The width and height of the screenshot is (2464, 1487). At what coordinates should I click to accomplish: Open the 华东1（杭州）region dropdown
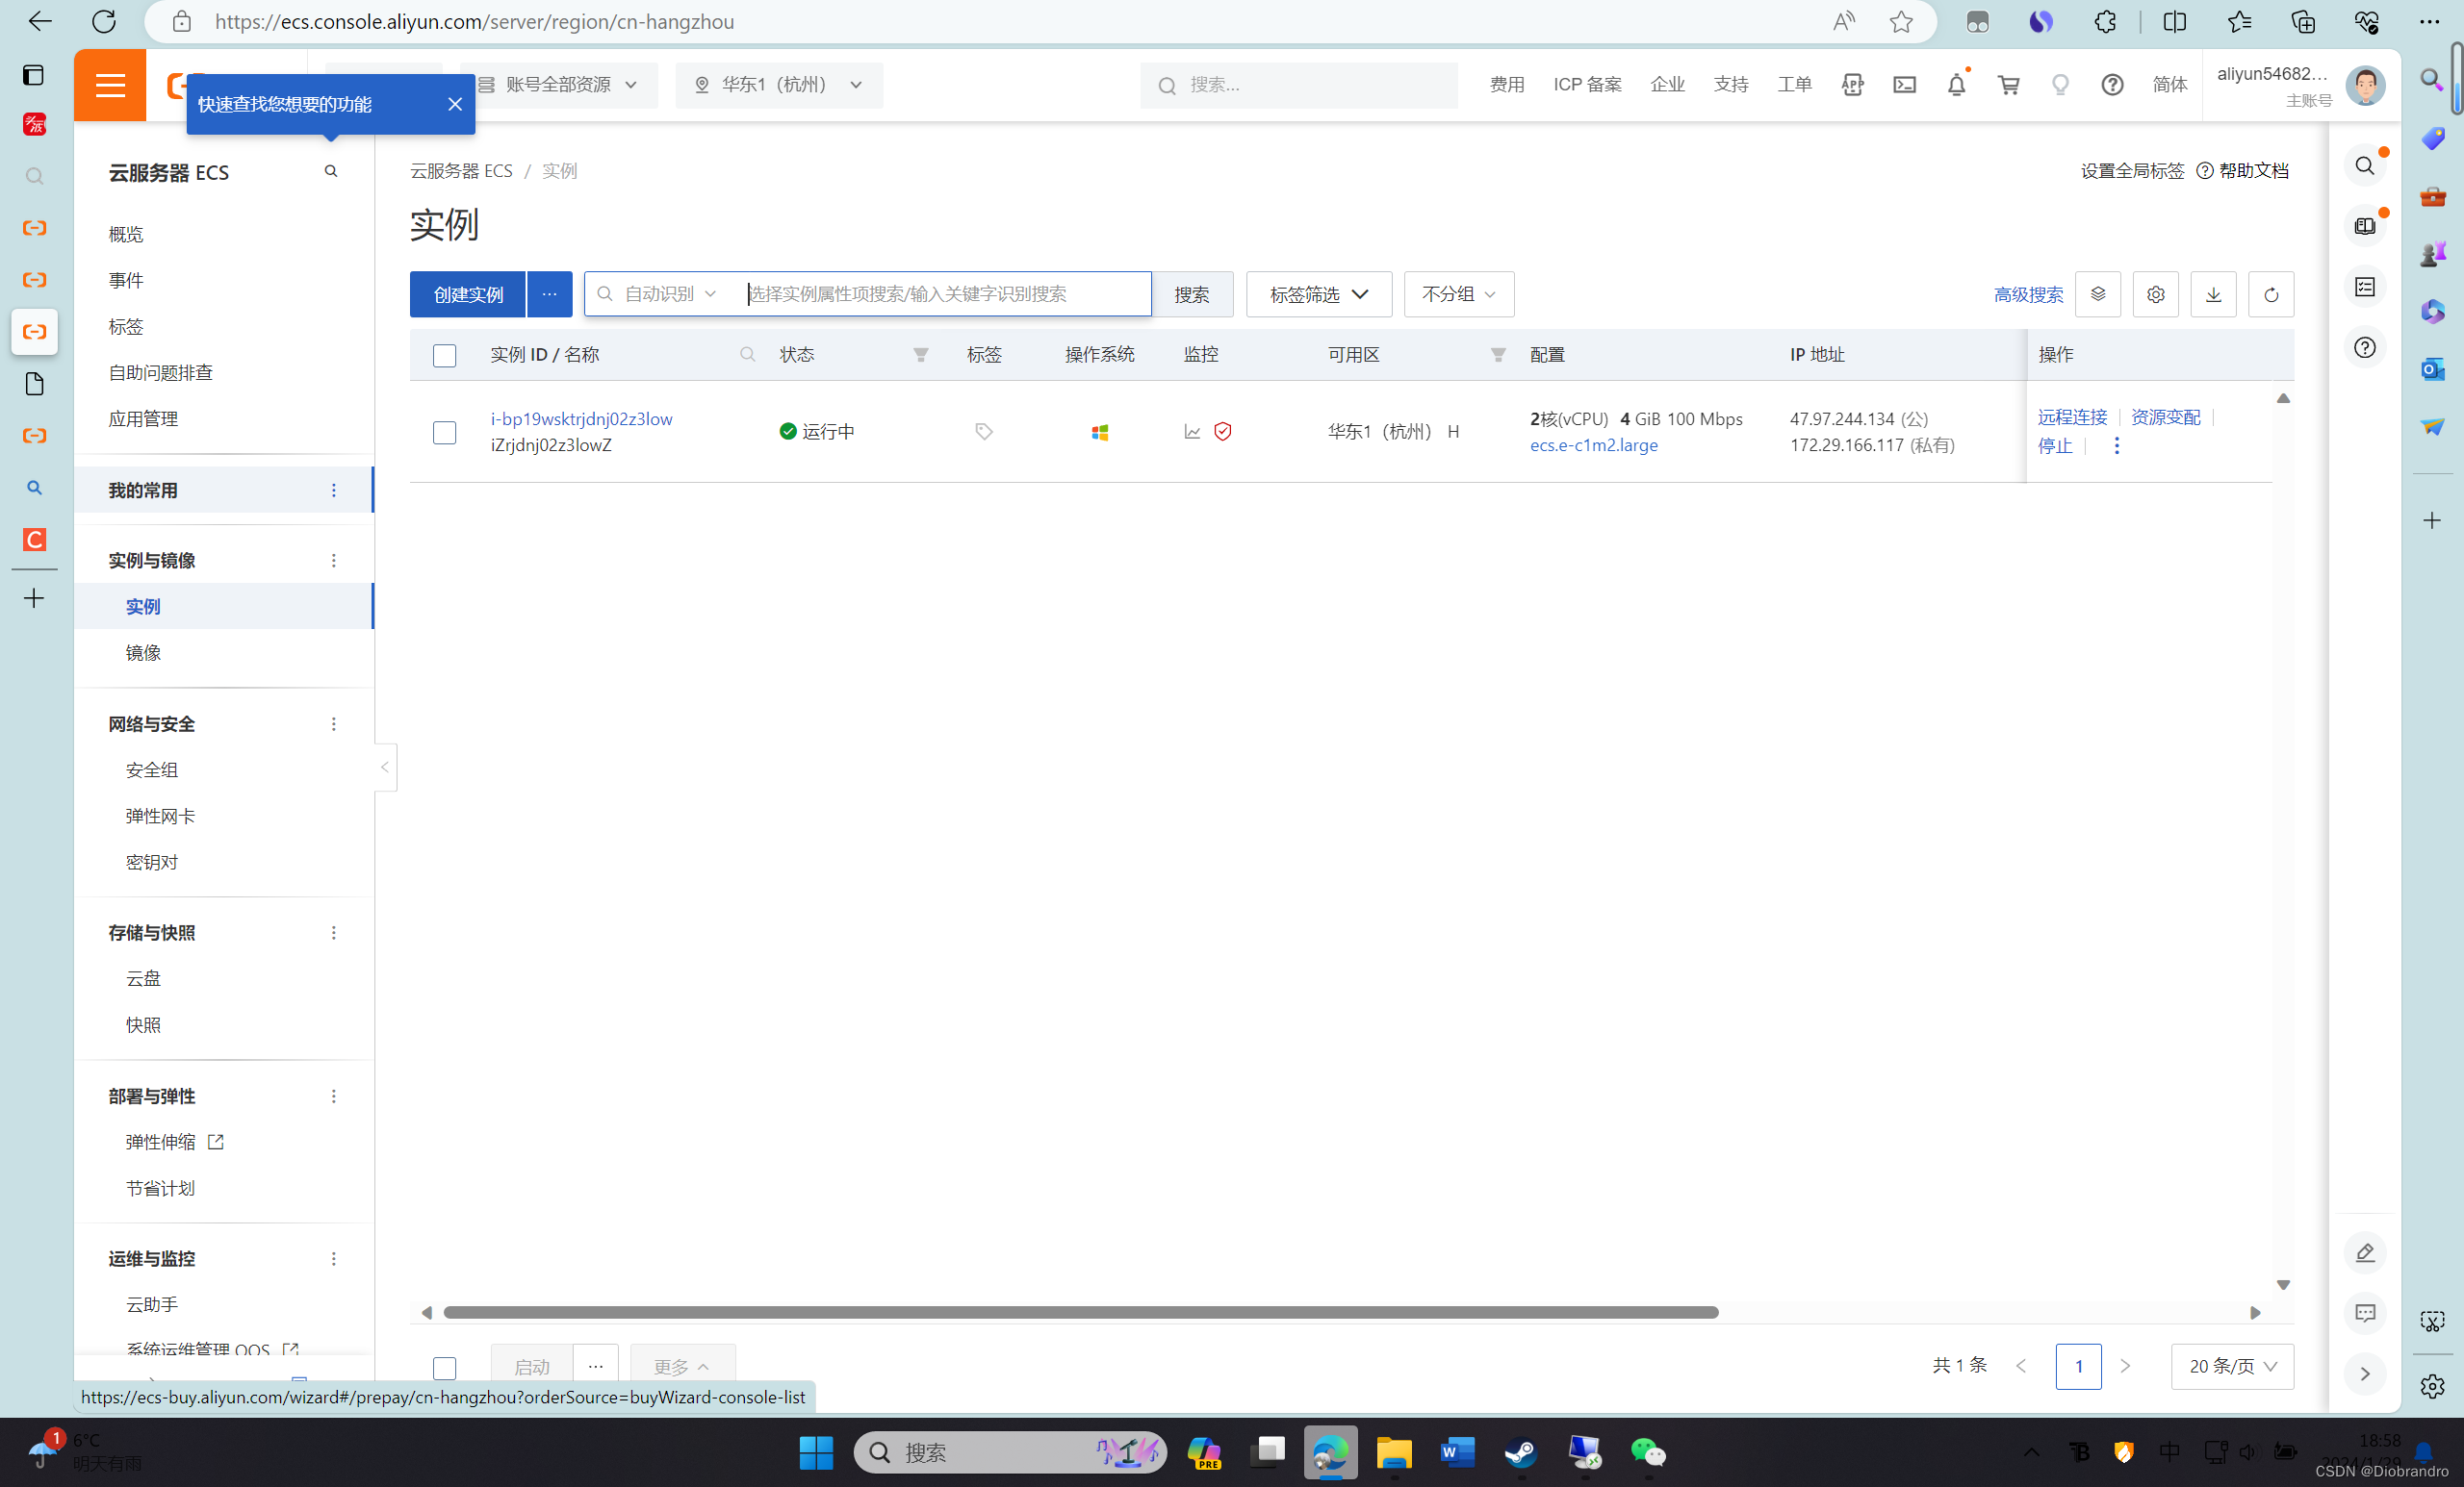(x=778, y=85)
